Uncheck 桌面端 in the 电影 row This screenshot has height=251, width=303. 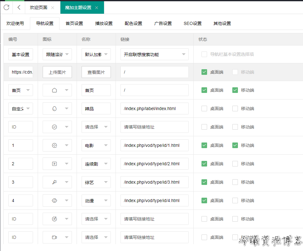204,145
